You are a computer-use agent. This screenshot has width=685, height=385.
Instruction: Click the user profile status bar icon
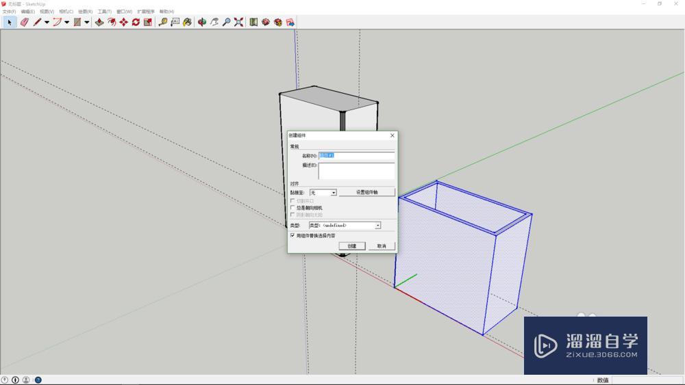coord(26,380)
